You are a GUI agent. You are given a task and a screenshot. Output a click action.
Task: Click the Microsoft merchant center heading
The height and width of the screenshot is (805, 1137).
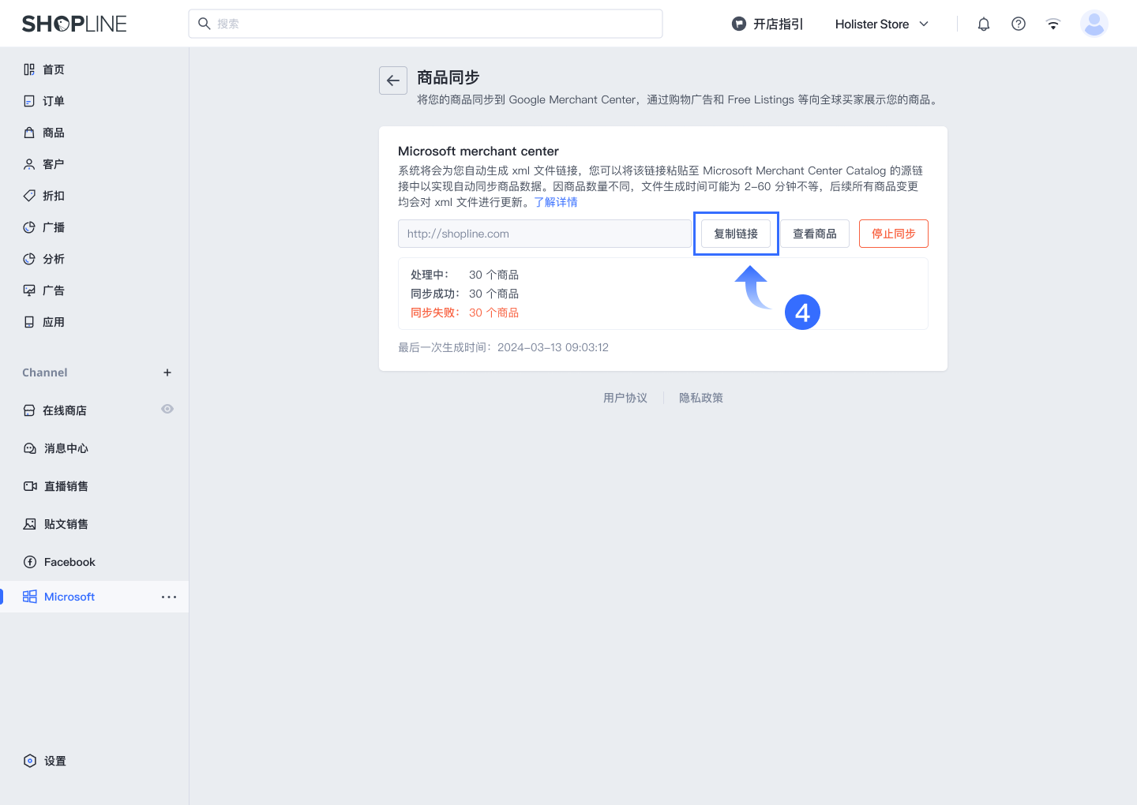(x=478, y=151)
